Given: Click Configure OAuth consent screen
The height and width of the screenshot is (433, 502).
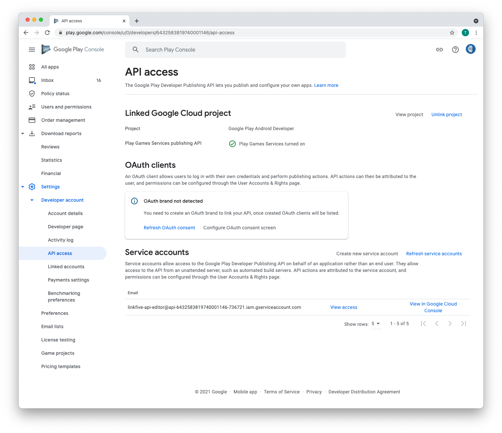Looking at the screenshot, I should (x=240, y=228).
